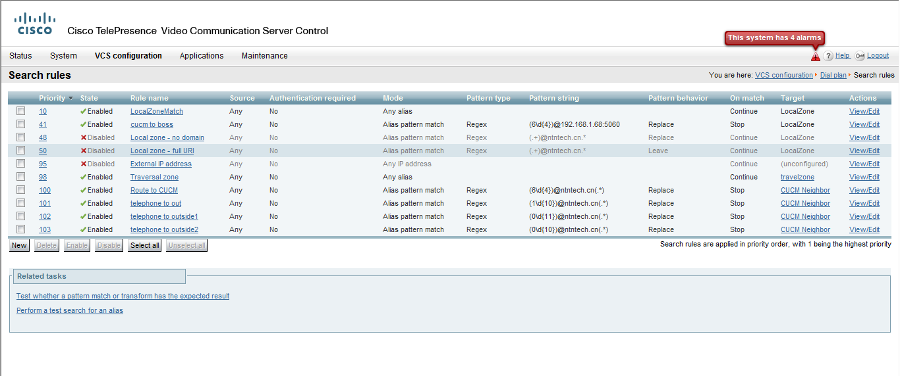Open the Maintenance menu
900x376 pixels.
[x=265, y=56]
